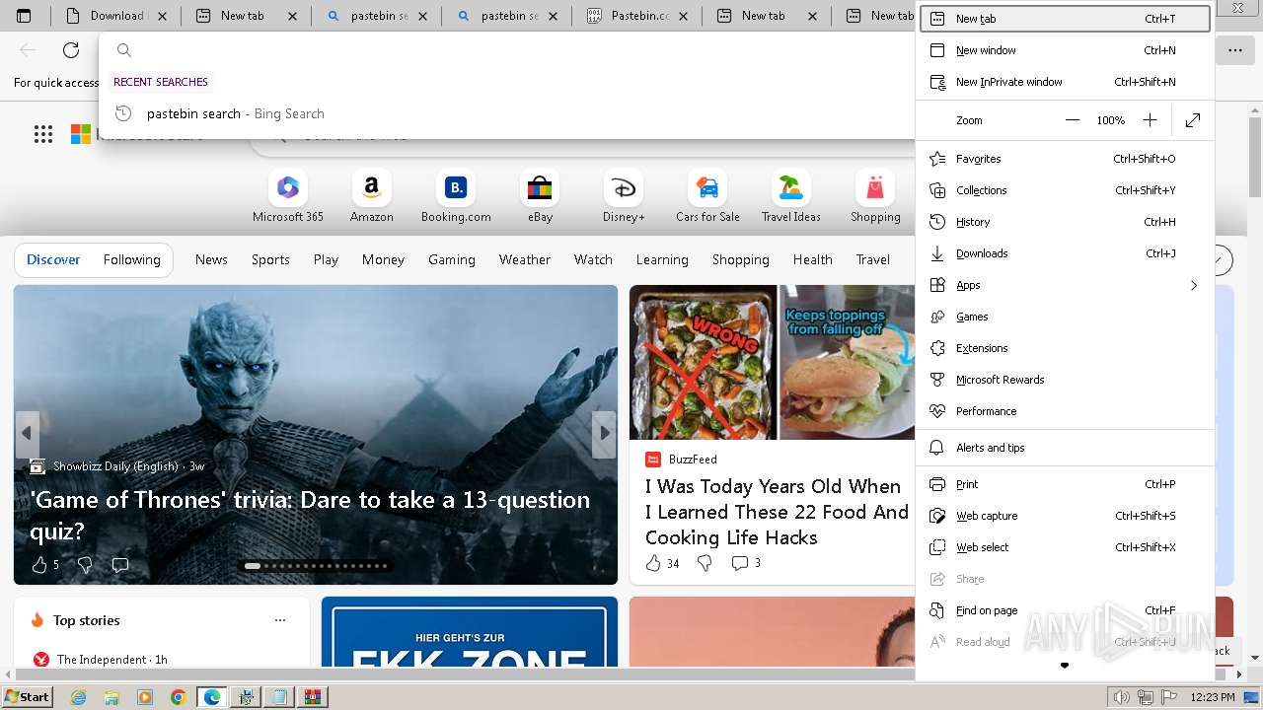Go to the next carousel story arrow
This screenshot has width=1263, height=710.
click(604, 434)
